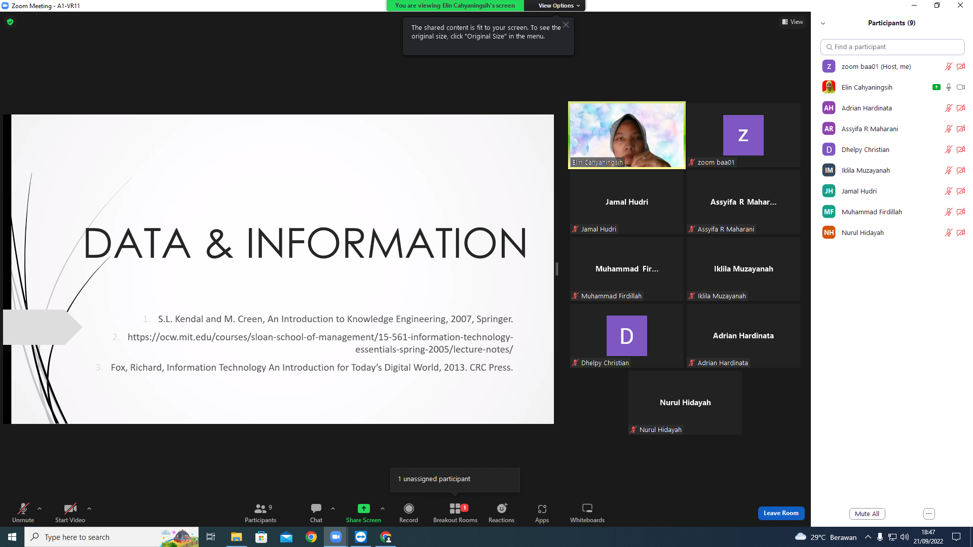Click Elin Cahyaningsih's camera icon in list
Screen dimensions: 973x547
click(961, 87)
